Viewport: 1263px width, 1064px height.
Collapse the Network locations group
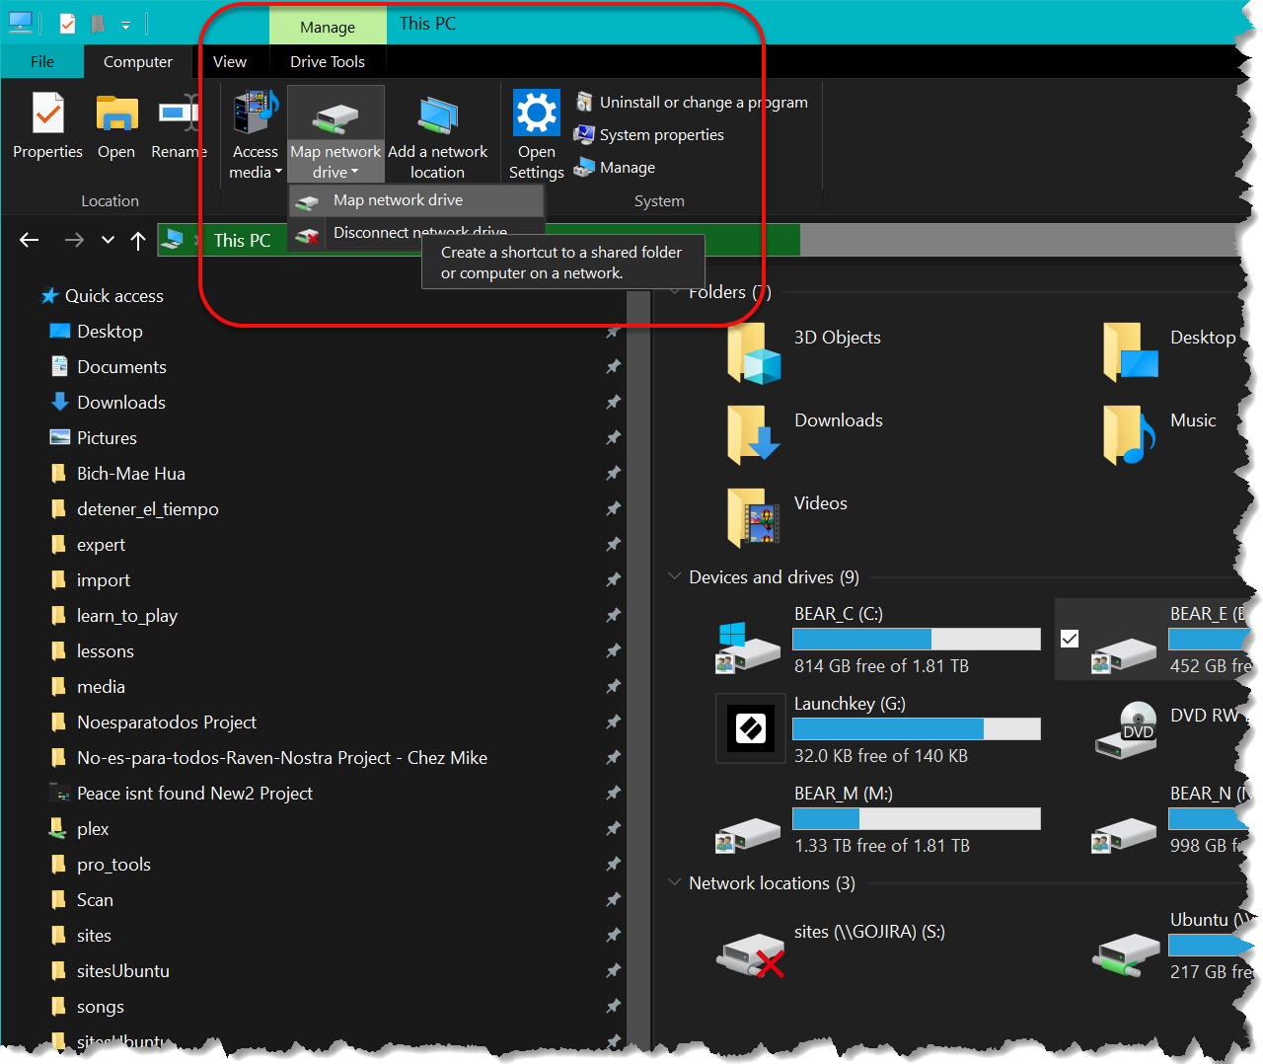coord(675,882)
